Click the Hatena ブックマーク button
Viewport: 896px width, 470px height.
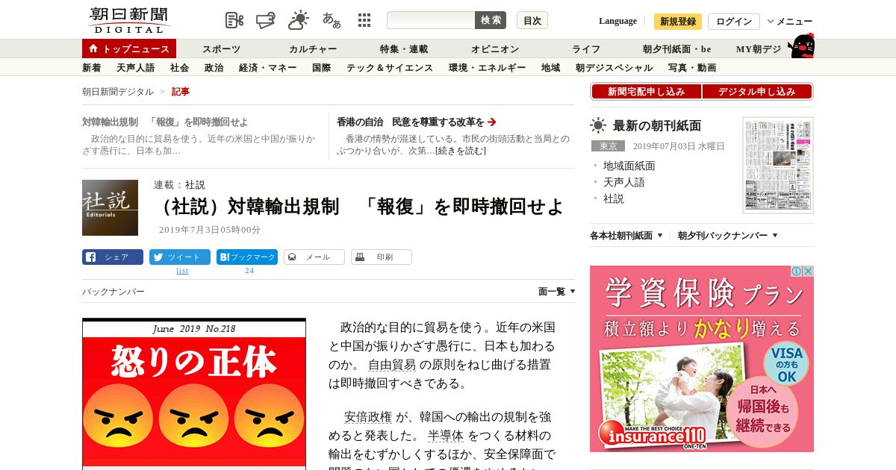(x=247, y=257)
